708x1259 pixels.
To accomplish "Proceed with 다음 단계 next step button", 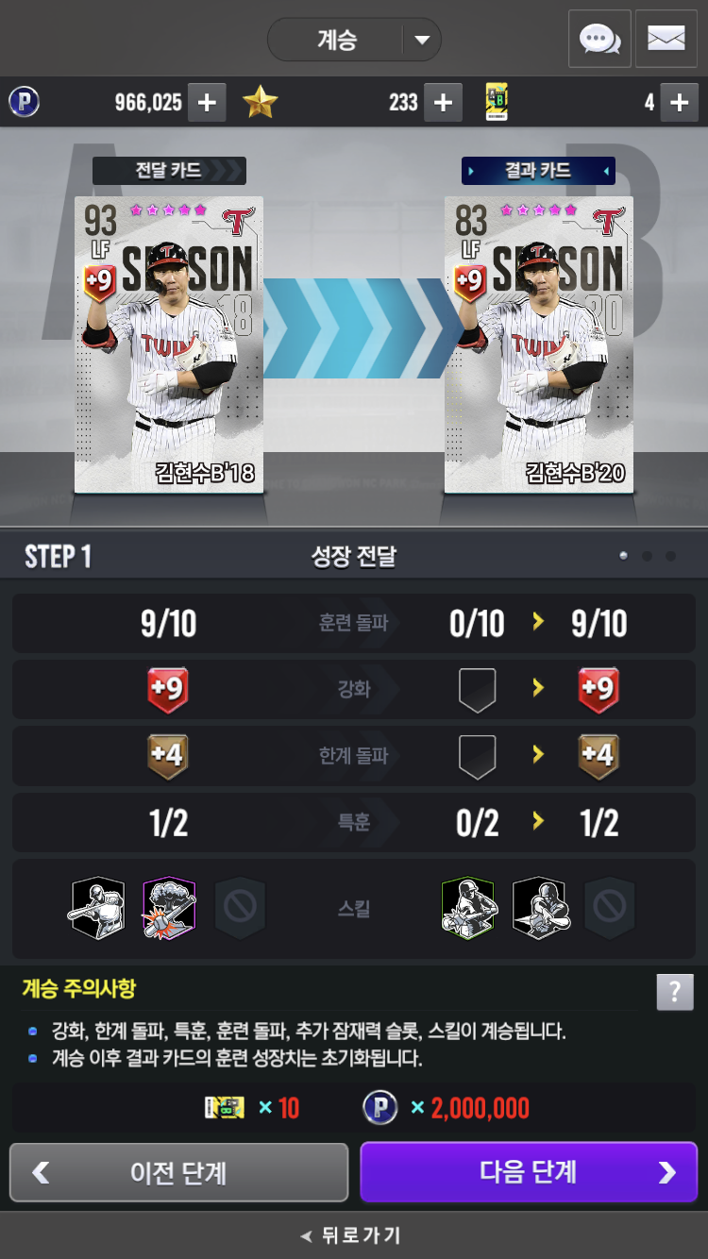I will 529,1172.
